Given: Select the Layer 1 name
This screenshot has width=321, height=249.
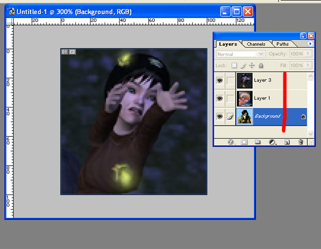Looking at the screenshot, I should 262,98.
